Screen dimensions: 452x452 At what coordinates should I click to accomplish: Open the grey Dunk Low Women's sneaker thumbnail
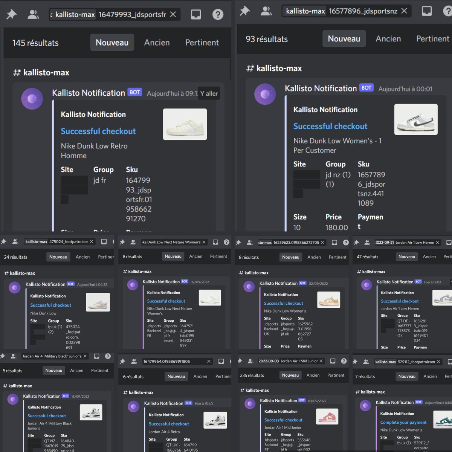[x=416, y=119]
